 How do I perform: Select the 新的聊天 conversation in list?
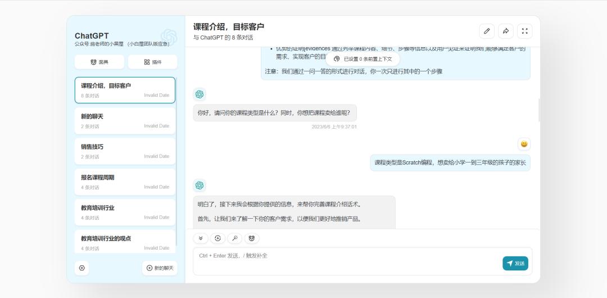(125, 121)
